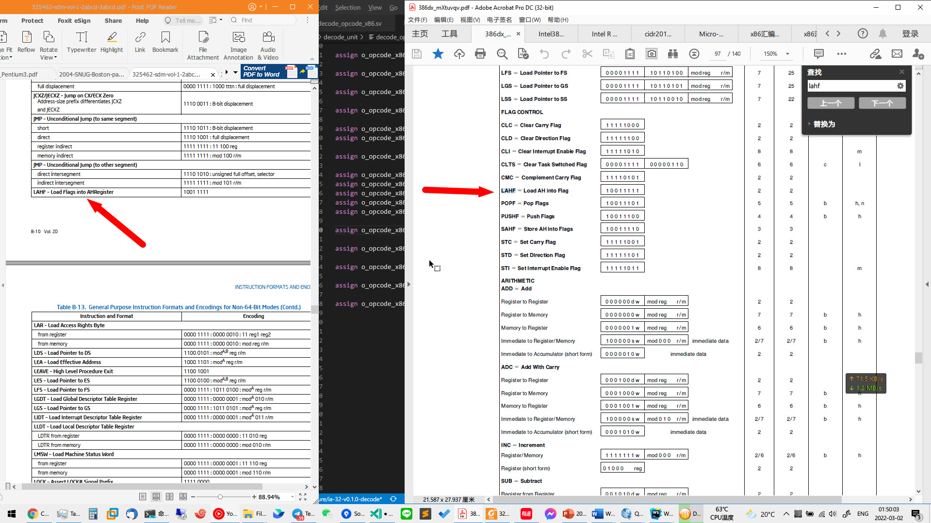Click 上一个 previous match button

pyautogui.click(x=831, y=103)
